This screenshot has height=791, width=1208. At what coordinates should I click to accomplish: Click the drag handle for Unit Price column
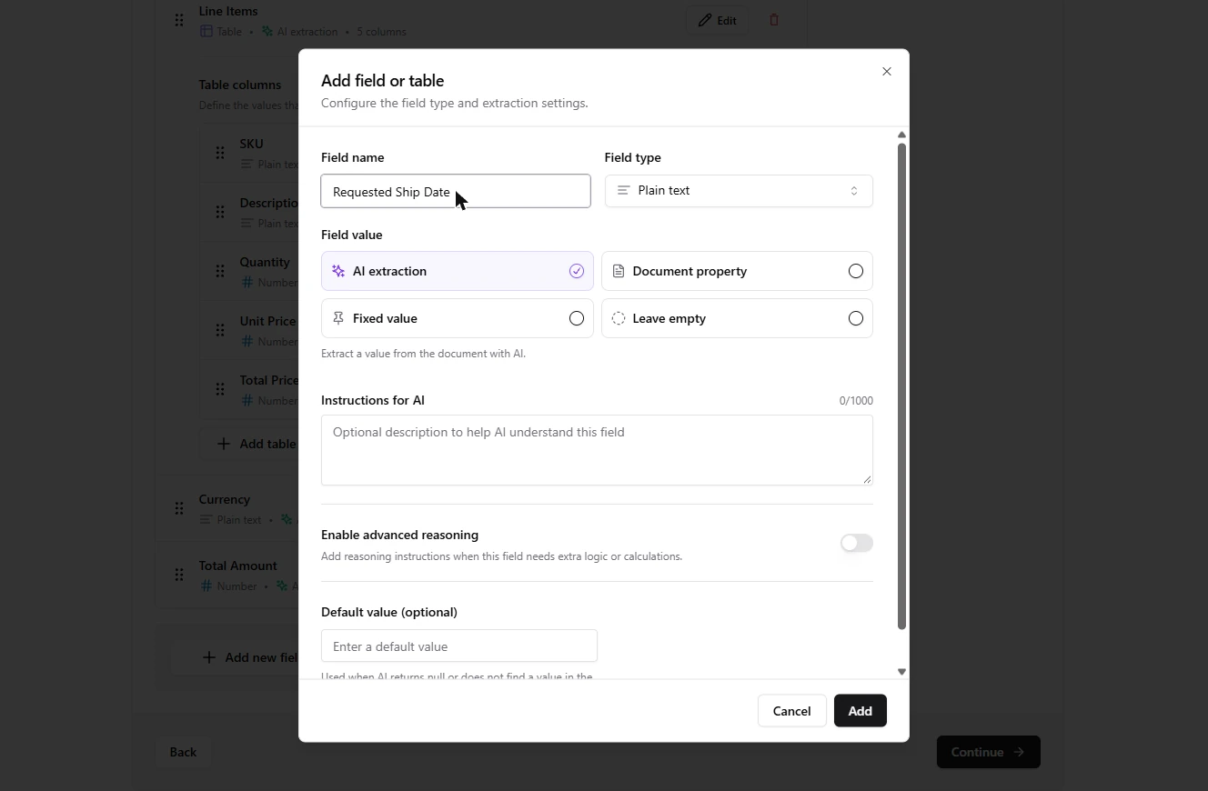(220, 330)
